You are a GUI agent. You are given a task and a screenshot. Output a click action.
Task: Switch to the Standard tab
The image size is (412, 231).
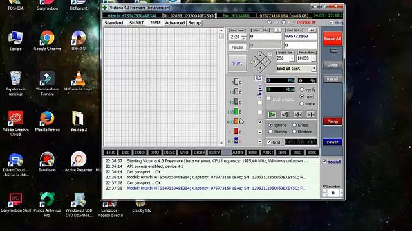point(114,23)
